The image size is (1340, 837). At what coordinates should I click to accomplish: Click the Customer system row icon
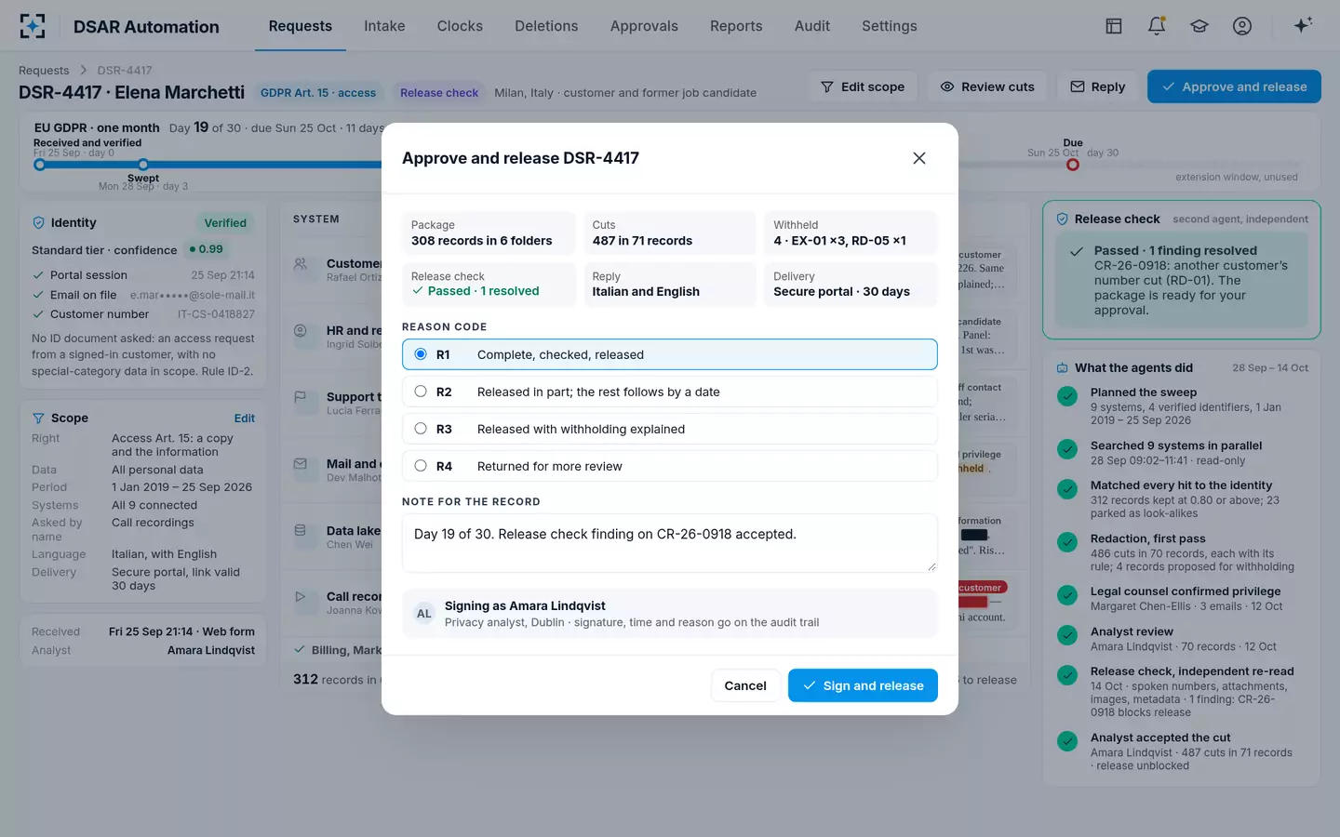coord(301,264)
